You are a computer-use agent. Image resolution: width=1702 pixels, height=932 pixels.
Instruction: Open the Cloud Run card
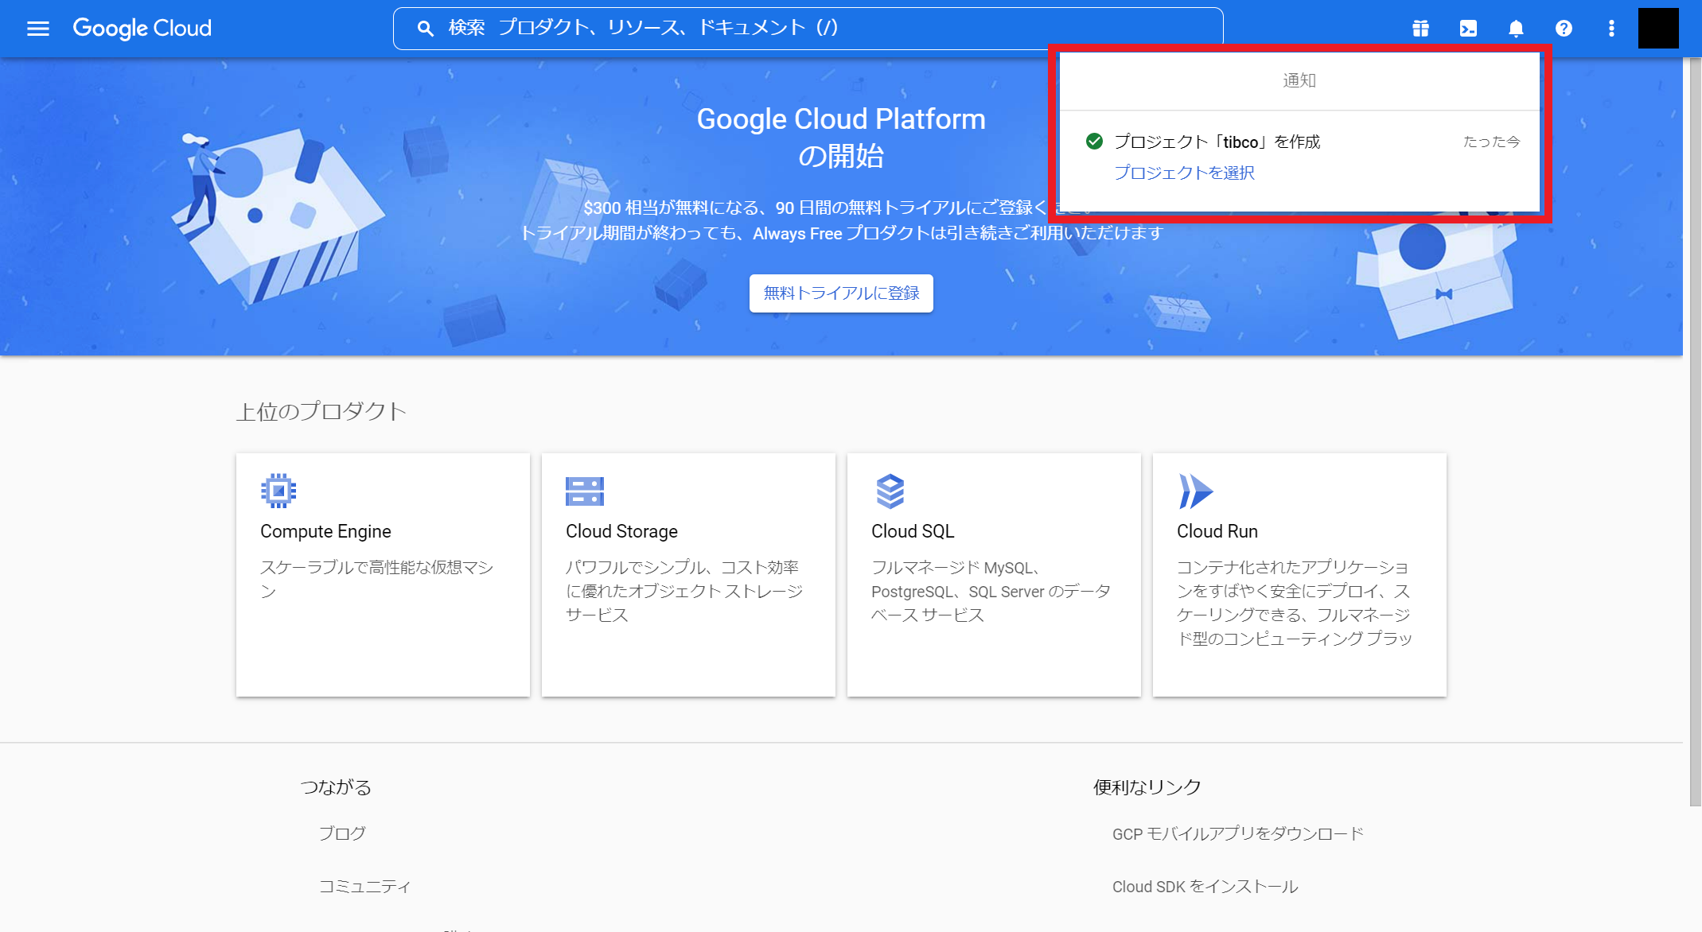coord(1299,575)
